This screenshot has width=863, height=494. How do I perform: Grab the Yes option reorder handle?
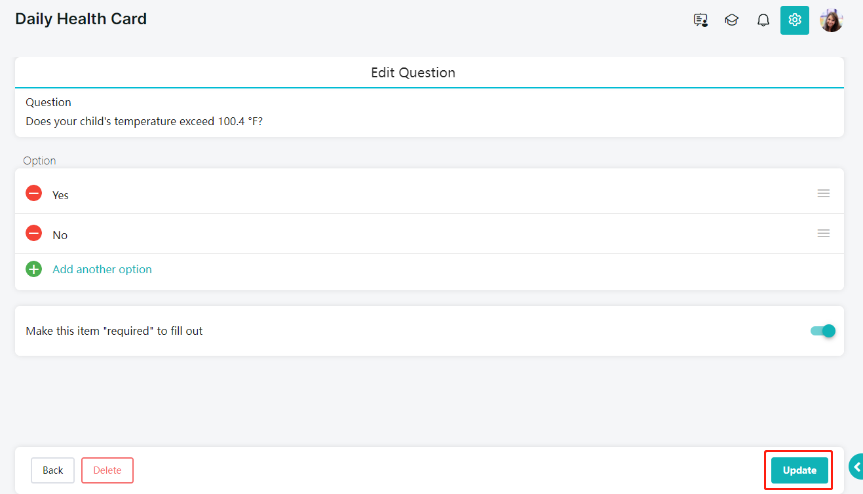click(824, 193)
